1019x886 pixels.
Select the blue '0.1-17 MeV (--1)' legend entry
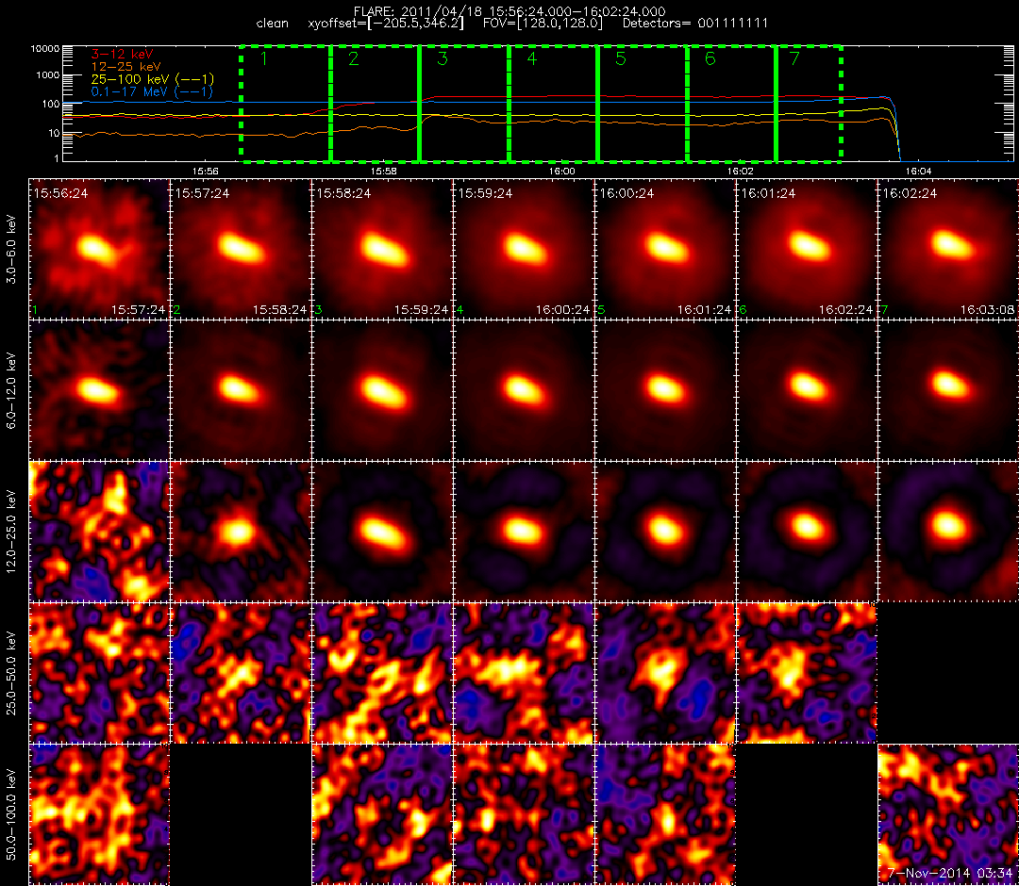152,91
